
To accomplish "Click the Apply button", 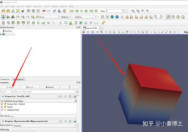I will 10,87.
